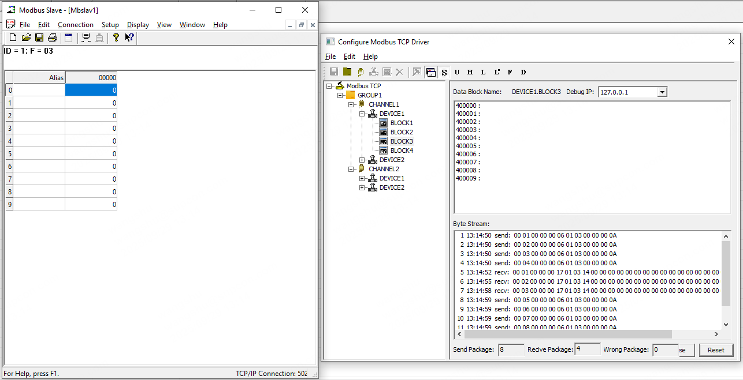Click the add channel icon in driver toolbar

coord(360,72)
